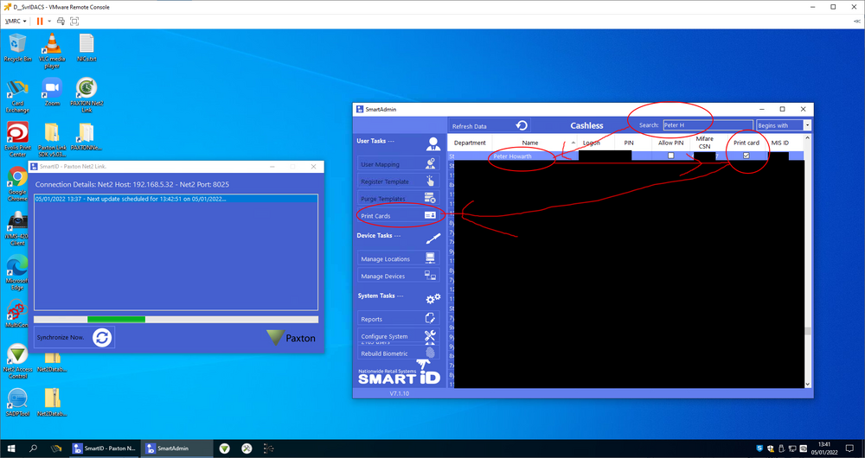Open SADPTool desktop shortcut
Screen dimensions: 865x458
click(17, 403)
